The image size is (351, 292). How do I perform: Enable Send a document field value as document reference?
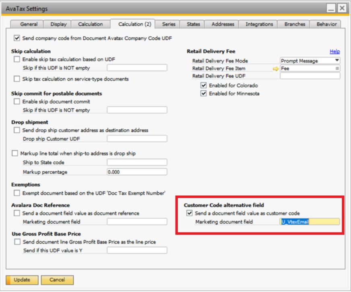(17, 213)
